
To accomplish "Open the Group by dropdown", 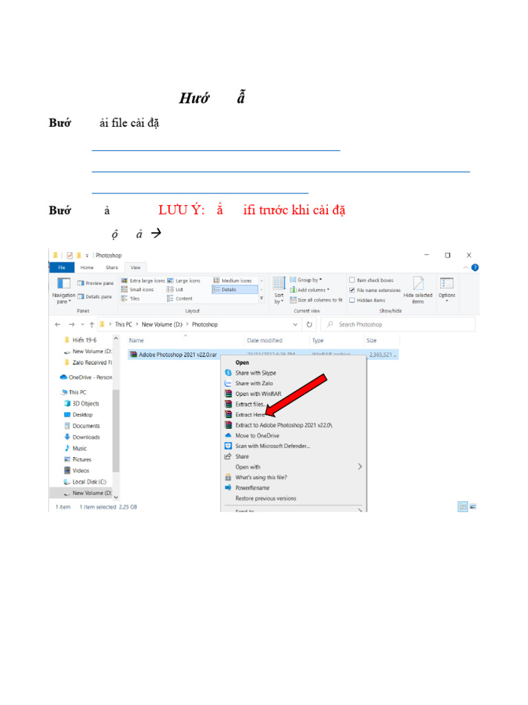I will coord(306,280).
